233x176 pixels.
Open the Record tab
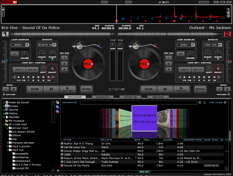click(x=158, y=97)
